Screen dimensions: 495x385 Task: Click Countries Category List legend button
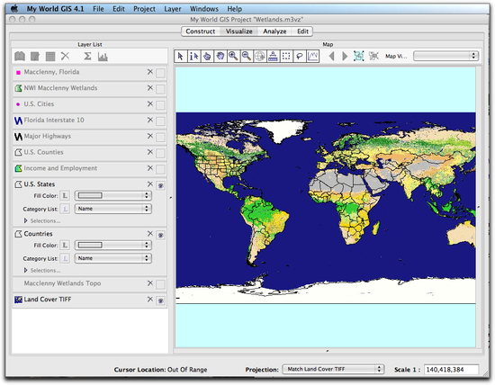(x=65, y=258)
